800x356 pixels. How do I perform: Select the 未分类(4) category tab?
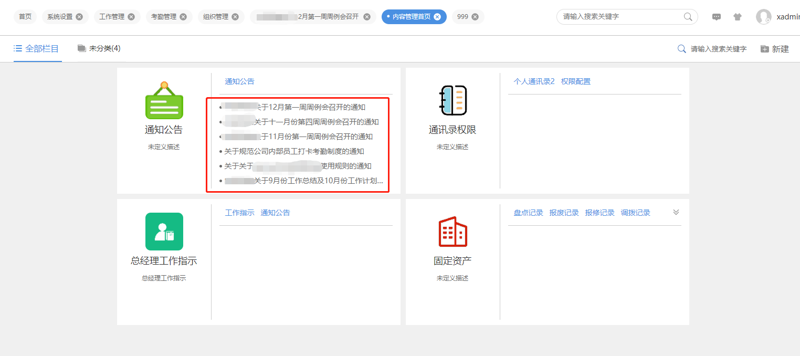(x=99, y=49)
